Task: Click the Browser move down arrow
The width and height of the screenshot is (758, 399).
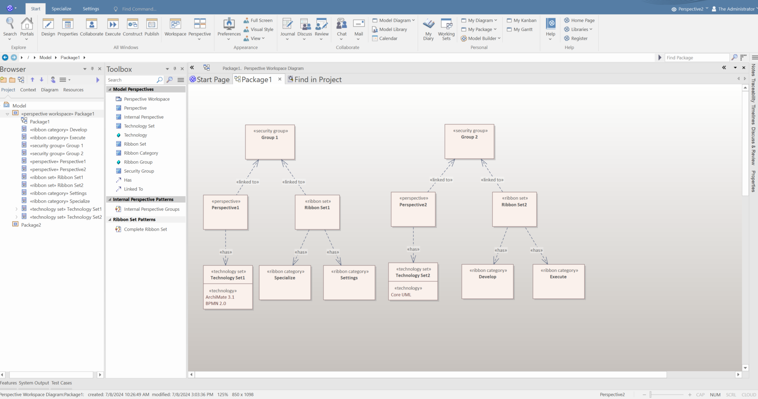Action: tap(41, 80)
